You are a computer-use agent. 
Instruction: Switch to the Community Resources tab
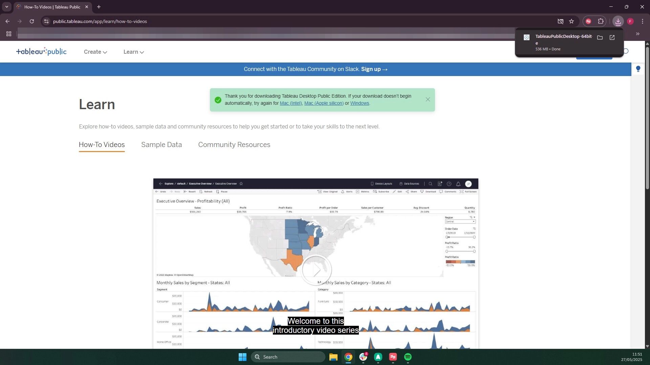pyautogui.click(x=234, y=145)
